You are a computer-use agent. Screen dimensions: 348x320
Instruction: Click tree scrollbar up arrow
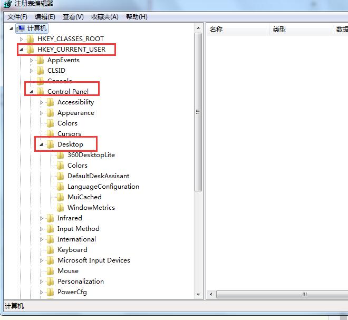point(198,28)
